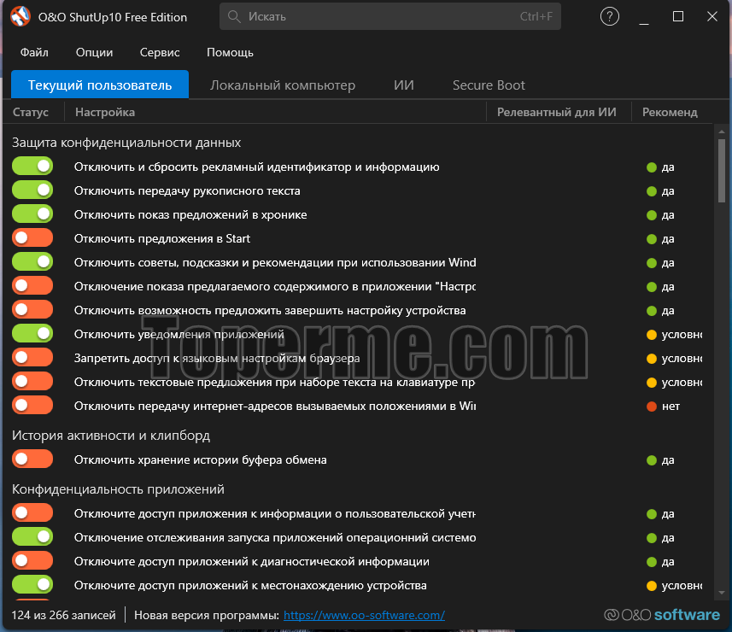Click yellow recommendation dot for app notifications row
Image resolution: width=732 pixels, height=632 pixels.
point(651,334)
